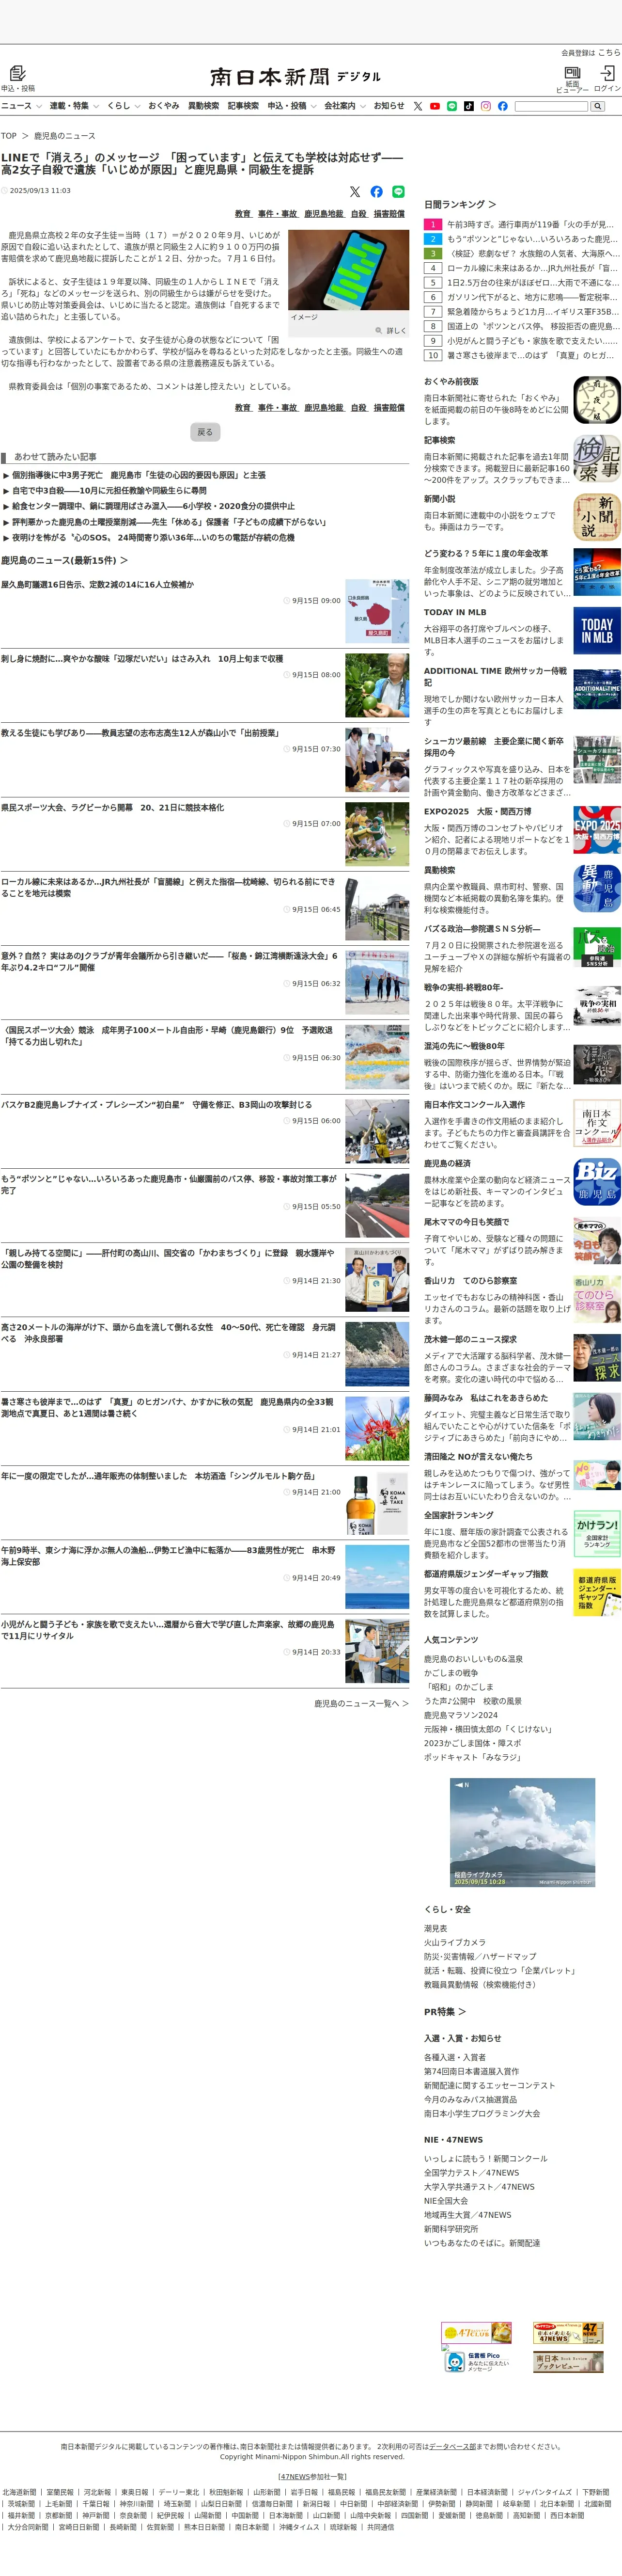The height and width of the screenshot is (2576, 622).
Task: Expand the 申込・投稿 menu dropdown
Action: 292,106
